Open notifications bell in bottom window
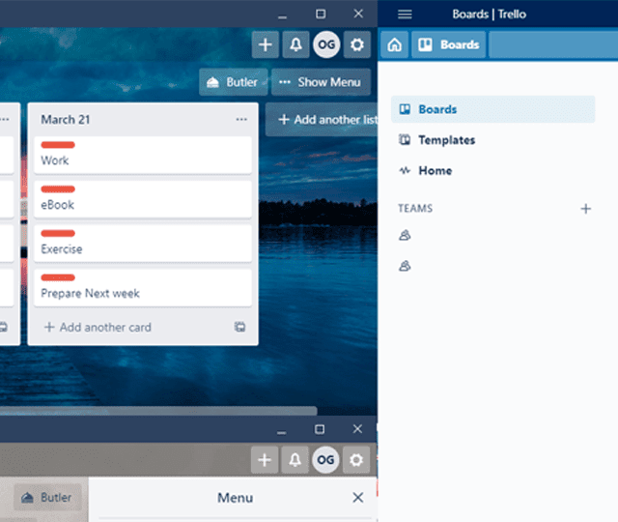 tap(295, 460)
